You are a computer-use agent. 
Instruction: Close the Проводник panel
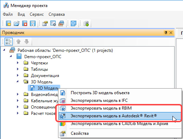click(x=171, y=33)
